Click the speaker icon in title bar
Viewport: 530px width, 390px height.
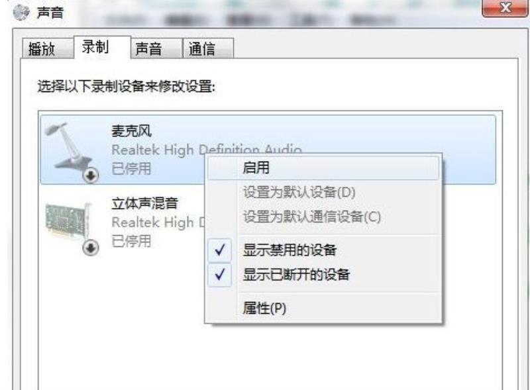[21, 13]
